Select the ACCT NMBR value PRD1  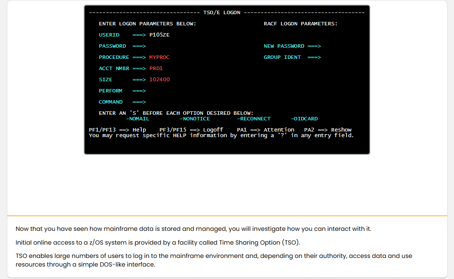(x=156, y=68)
